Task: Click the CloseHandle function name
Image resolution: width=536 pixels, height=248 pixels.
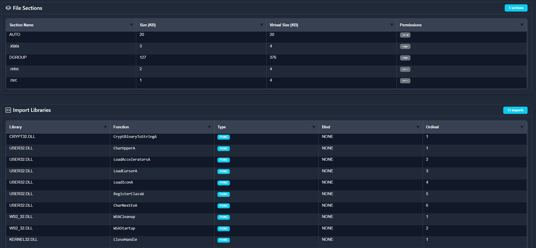Action: pos(125,240)
